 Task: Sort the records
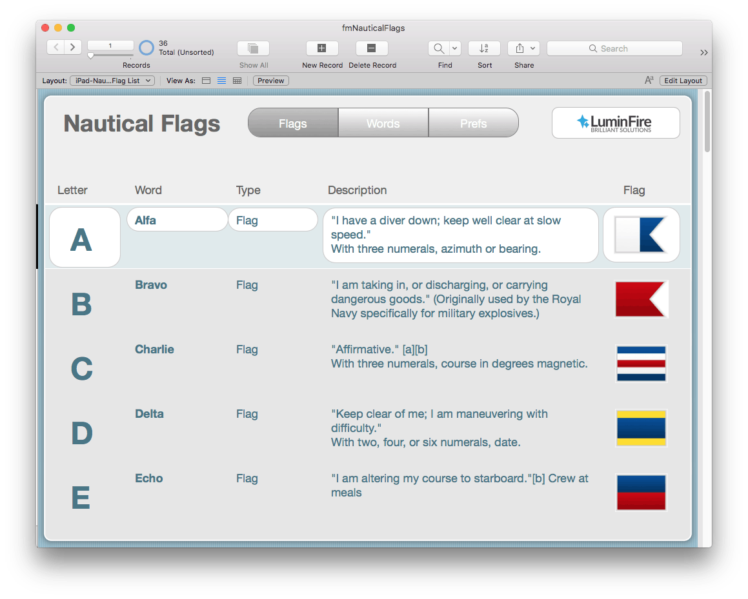tap(484, 48)
